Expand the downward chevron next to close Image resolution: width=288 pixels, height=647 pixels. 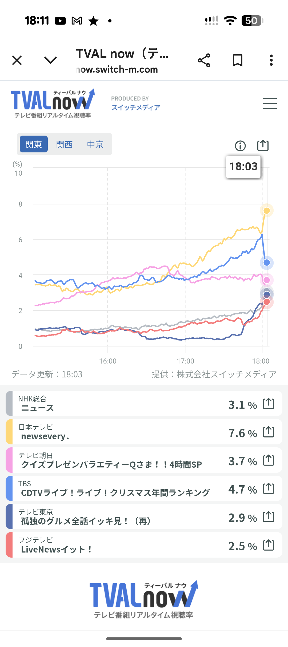(x=50, y=60)
